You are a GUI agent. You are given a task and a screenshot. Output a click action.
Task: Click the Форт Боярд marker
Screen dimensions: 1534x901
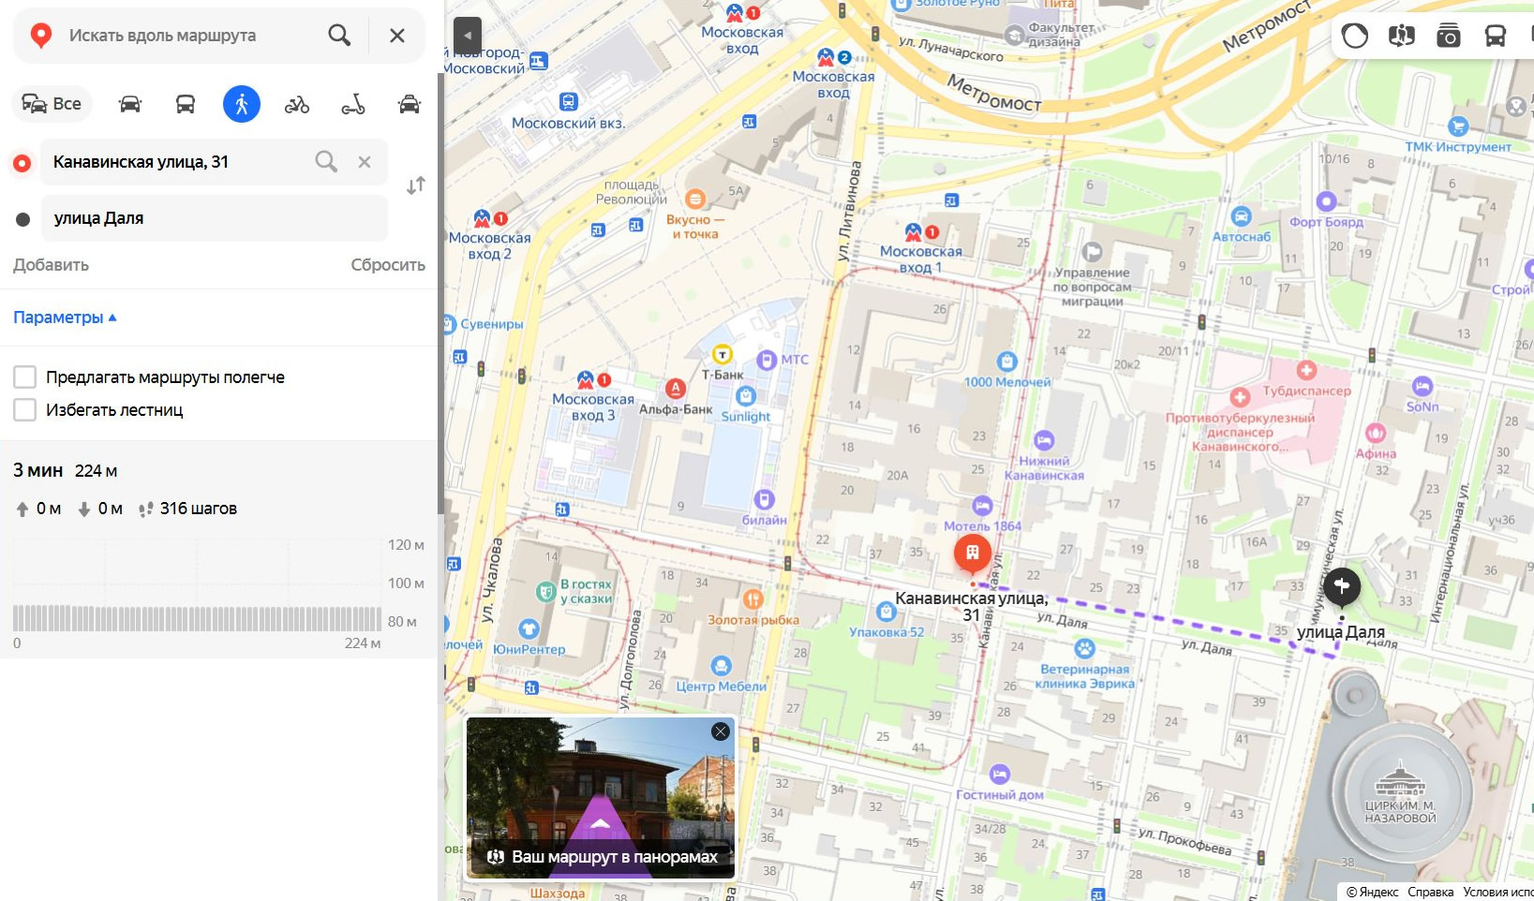pyautogui.click(x=1326, y=200)
